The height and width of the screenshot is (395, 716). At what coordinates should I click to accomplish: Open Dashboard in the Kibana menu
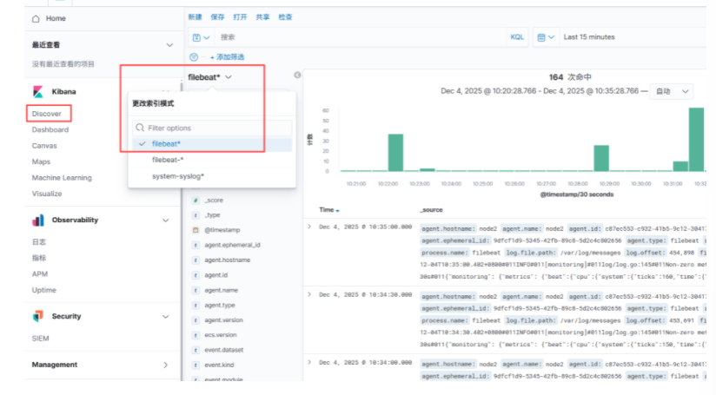point(50,129)
